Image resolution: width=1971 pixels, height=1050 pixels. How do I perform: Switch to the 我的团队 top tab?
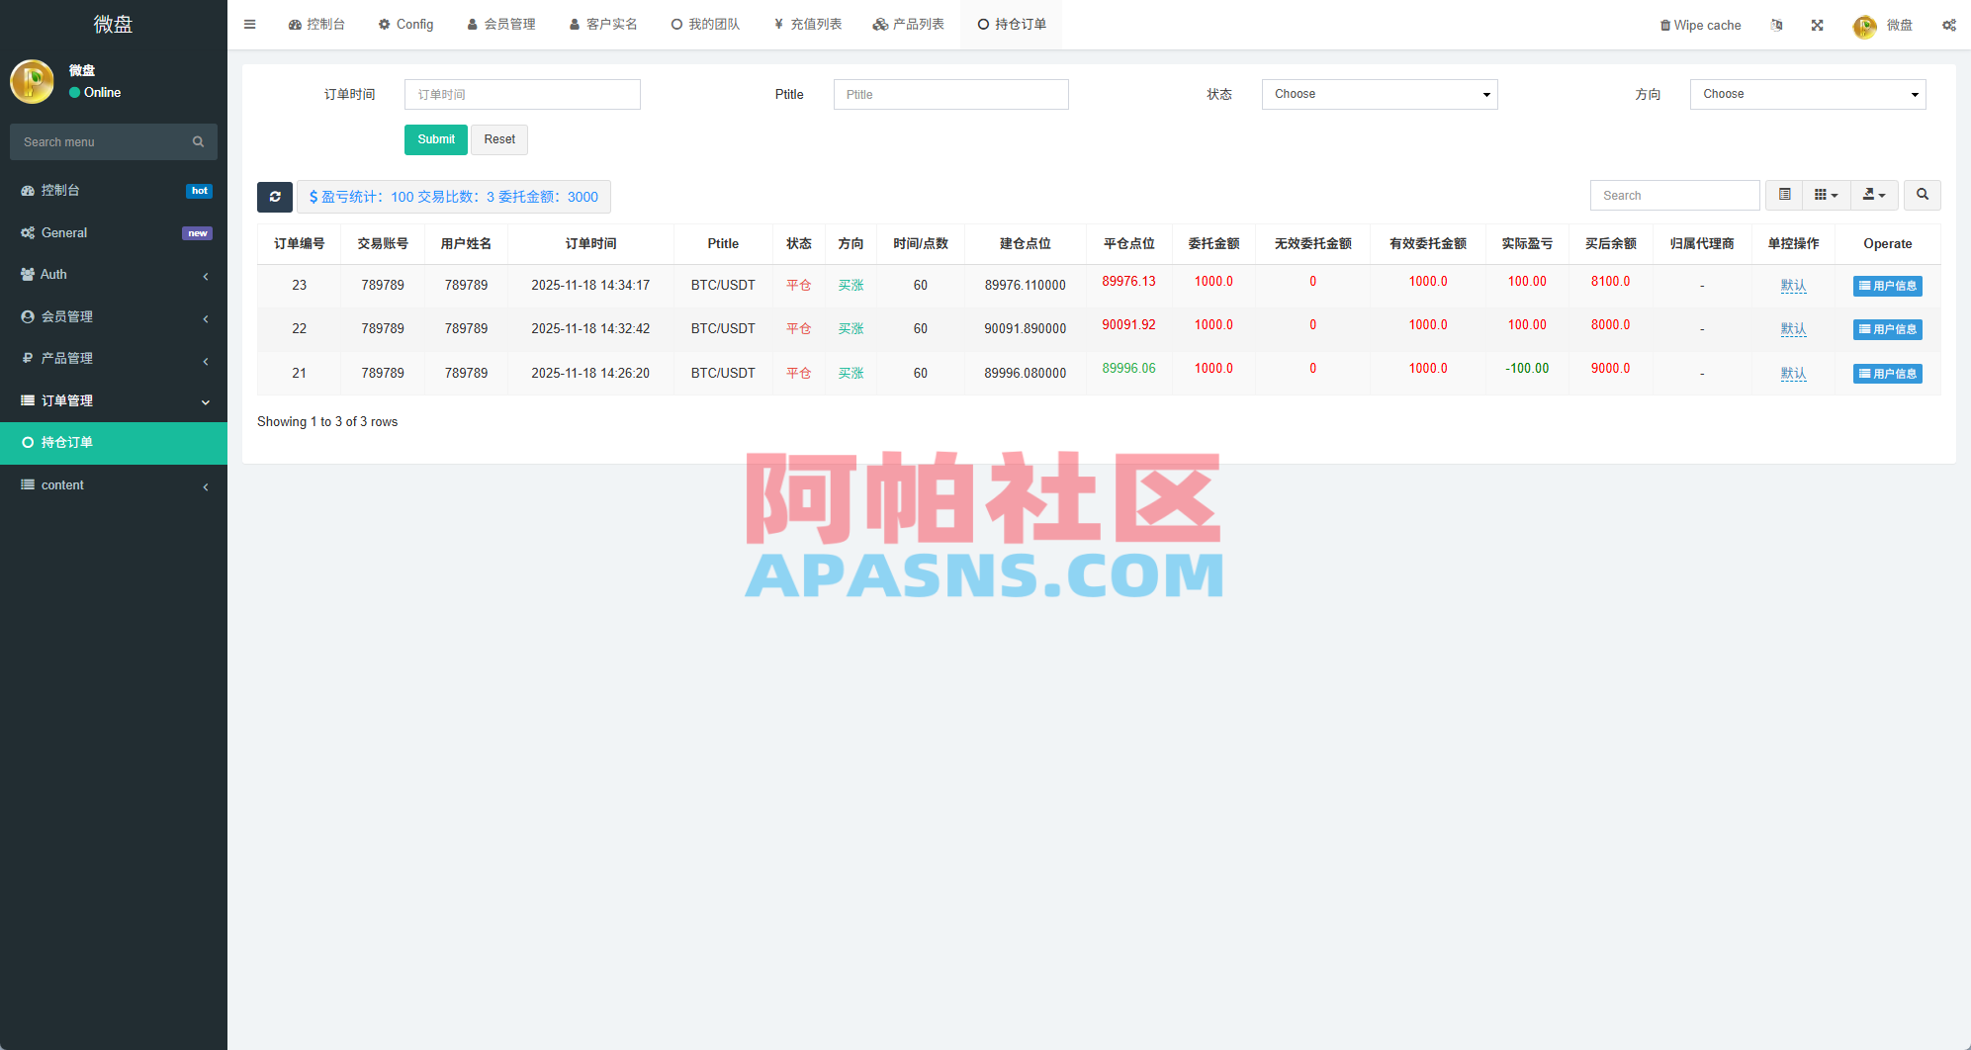pos(705,25)
